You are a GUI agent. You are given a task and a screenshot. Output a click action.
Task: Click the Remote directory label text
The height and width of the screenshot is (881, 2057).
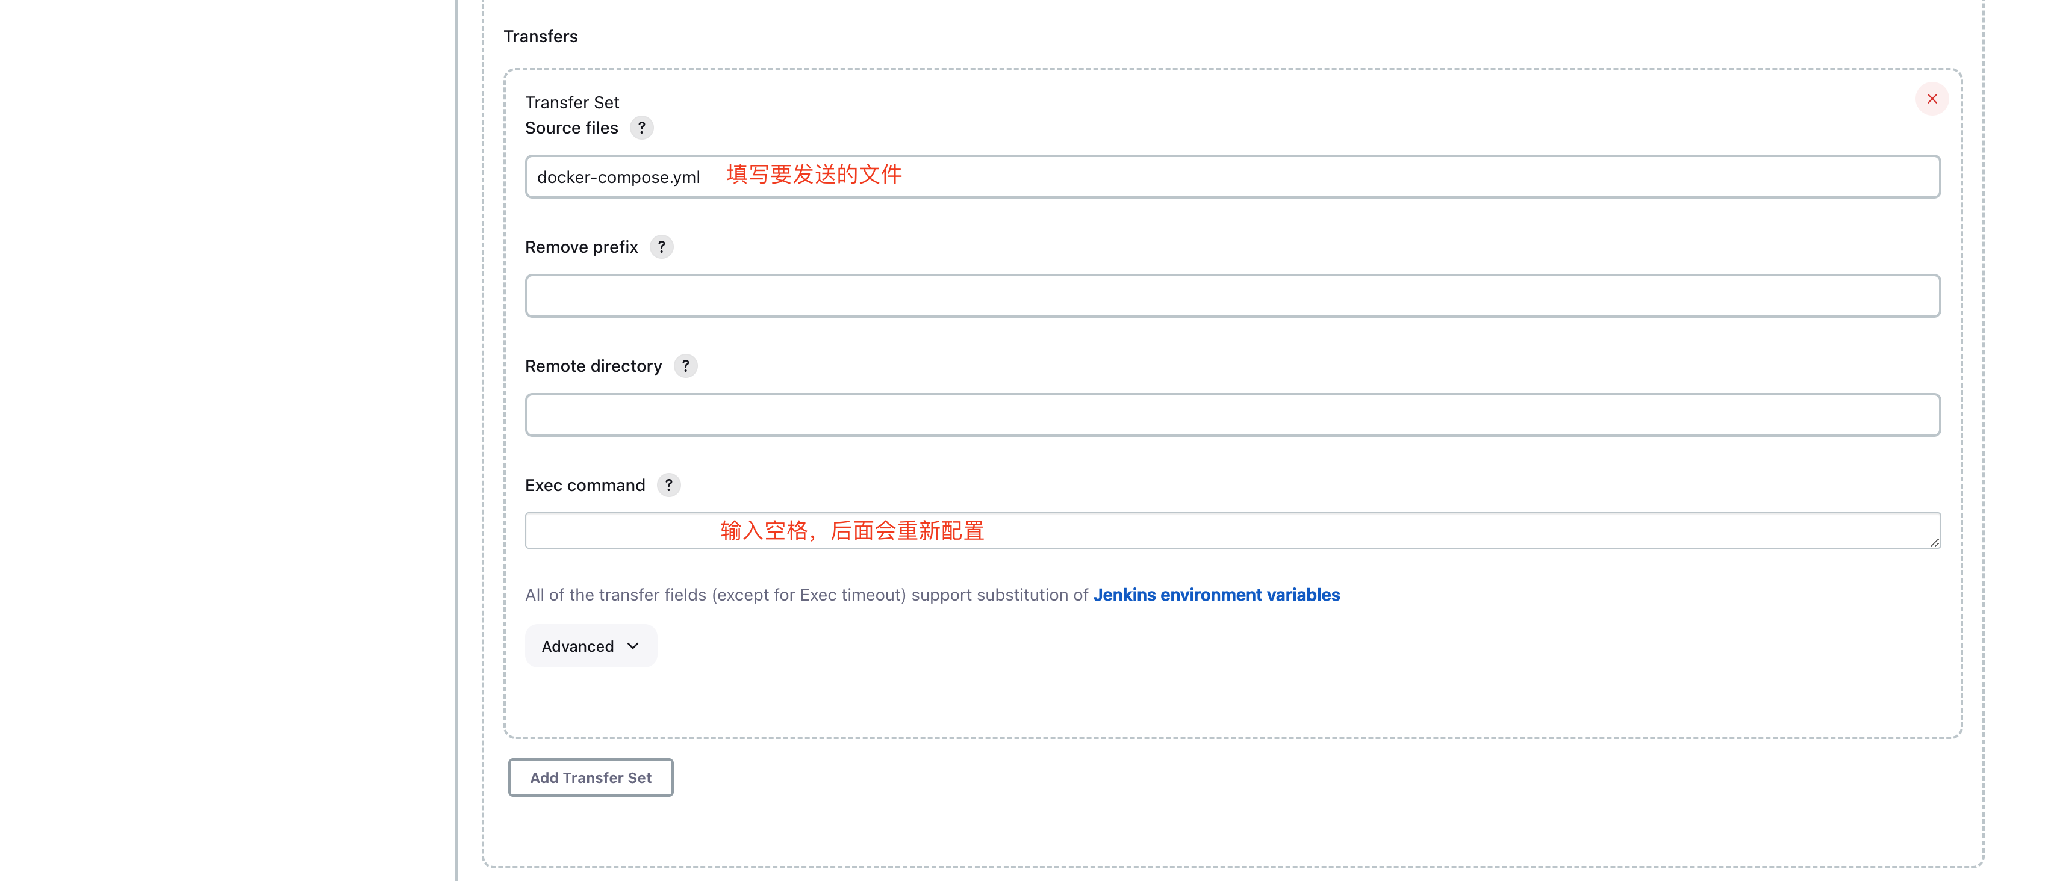[593, 365]
